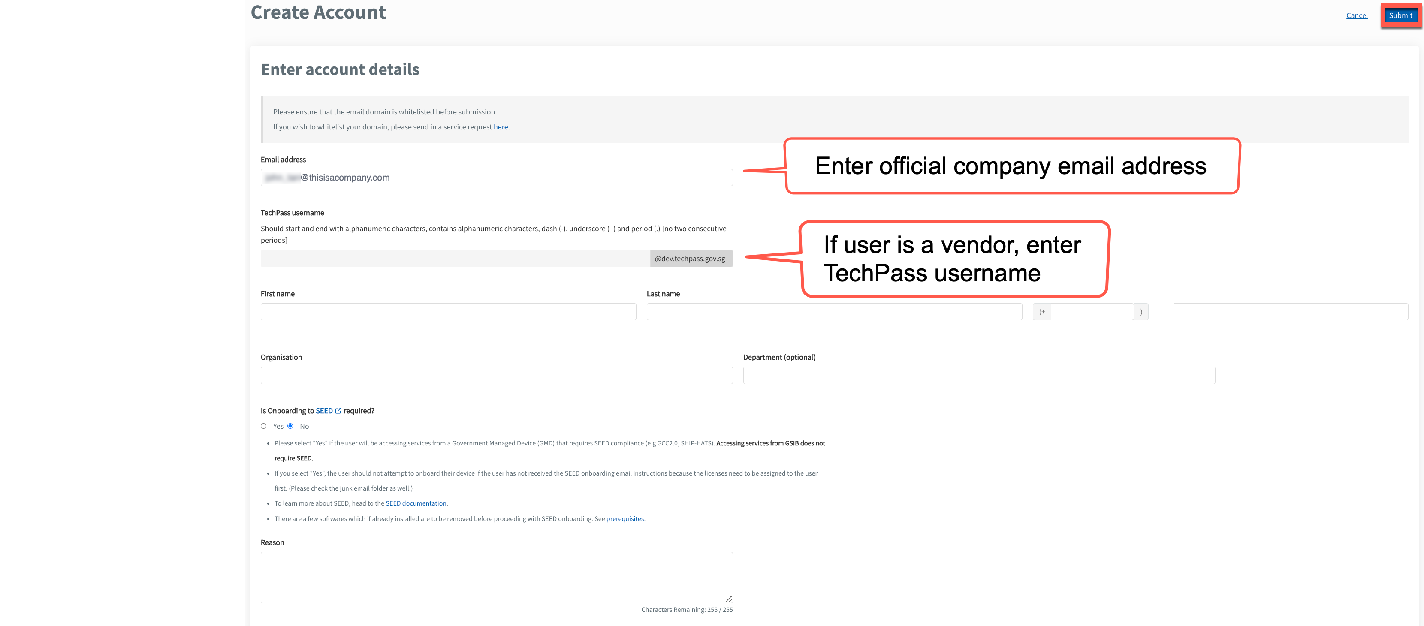Viewport: 1424px width, 626px height.
Task: Click inside the Reason text area
Action: 496,577
